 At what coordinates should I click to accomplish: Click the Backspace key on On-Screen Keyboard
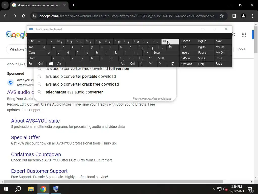pos(170,42)
